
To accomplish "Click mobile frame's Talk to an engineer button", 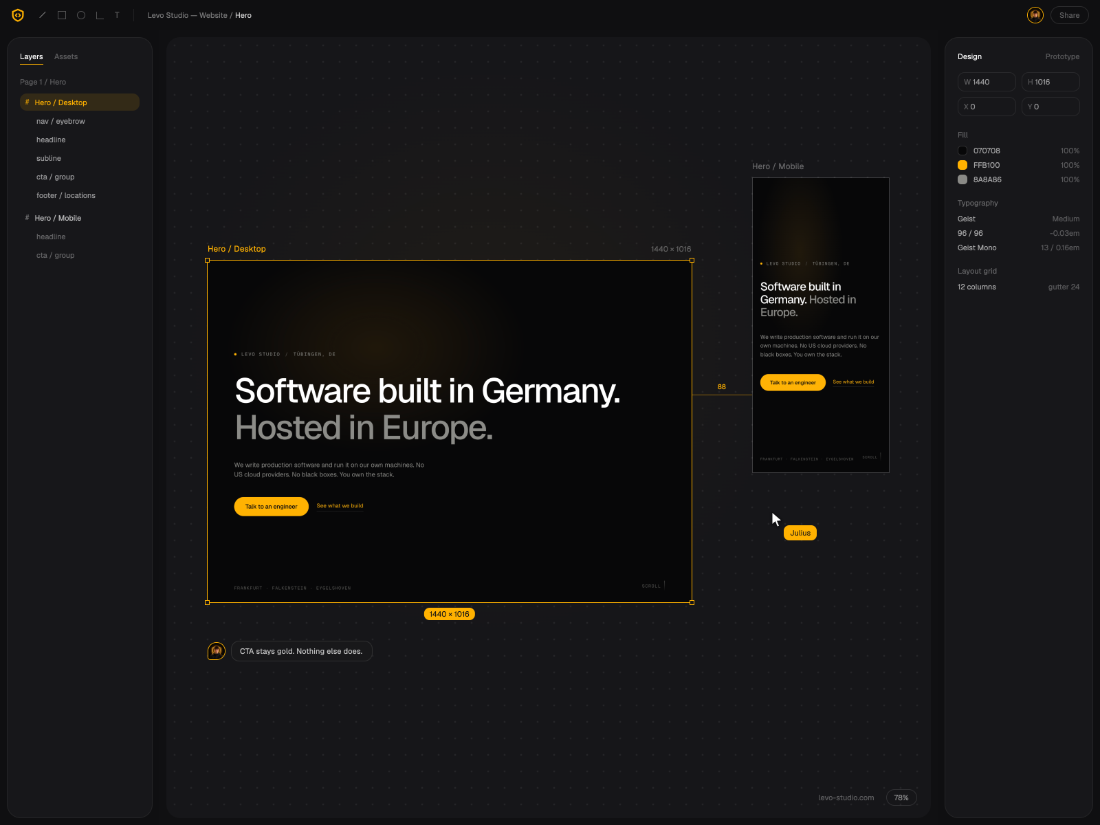I will coord(793,382).
